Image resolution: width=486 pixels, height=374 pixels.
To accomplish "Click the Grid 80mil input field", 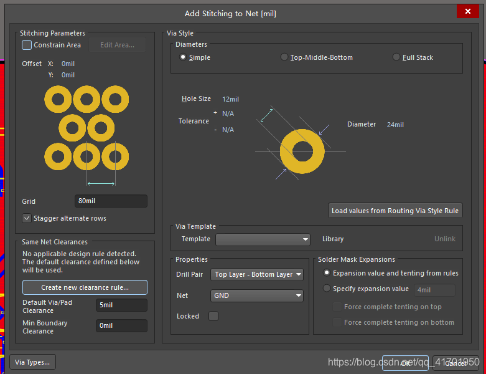I will pyautogui.click(x=110, y=201).
